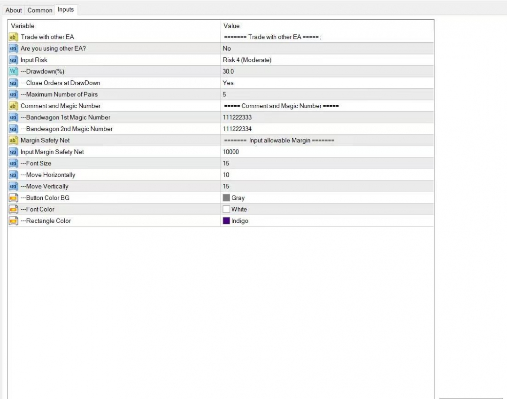Open the Button Color BG Gray dropdown value
The height and width of the screenshot is (399, 507).
pos(238,198)
